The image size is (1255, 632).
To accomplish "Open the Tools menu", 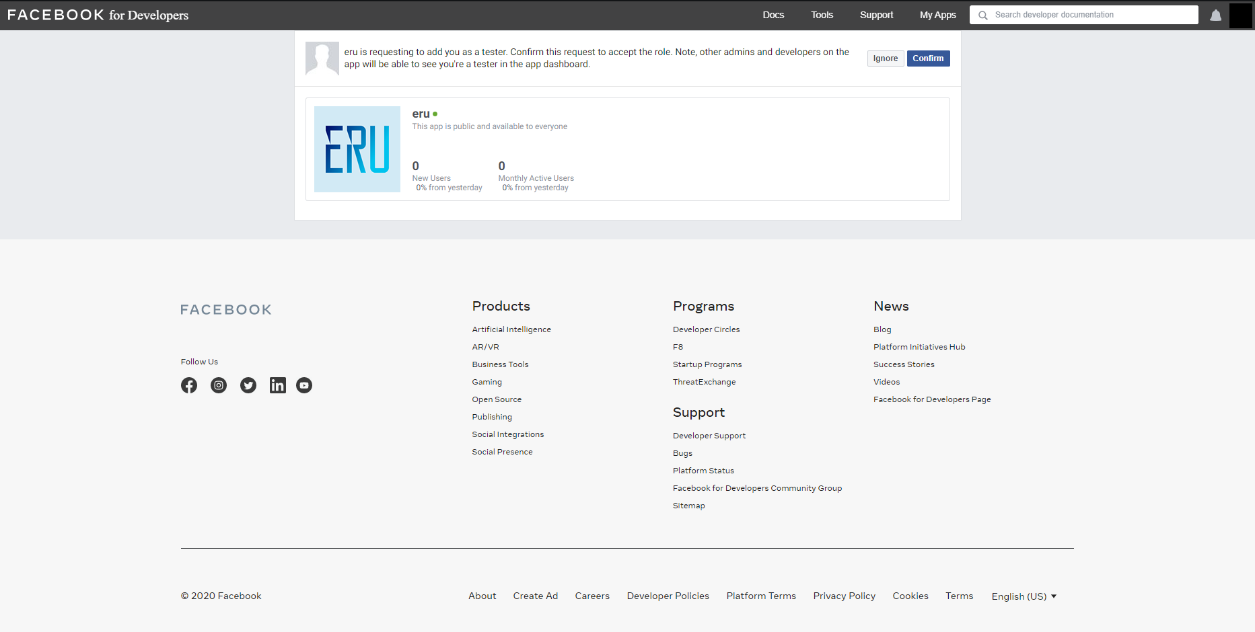I will pyautogui.click(x=822, y=15).
